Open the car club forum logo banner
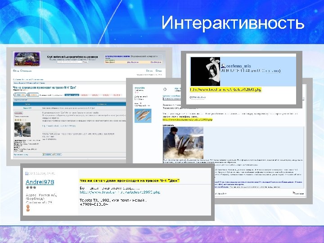Viewport: 324px width, 243px height. pyautogui.click(x=27, y=58)
